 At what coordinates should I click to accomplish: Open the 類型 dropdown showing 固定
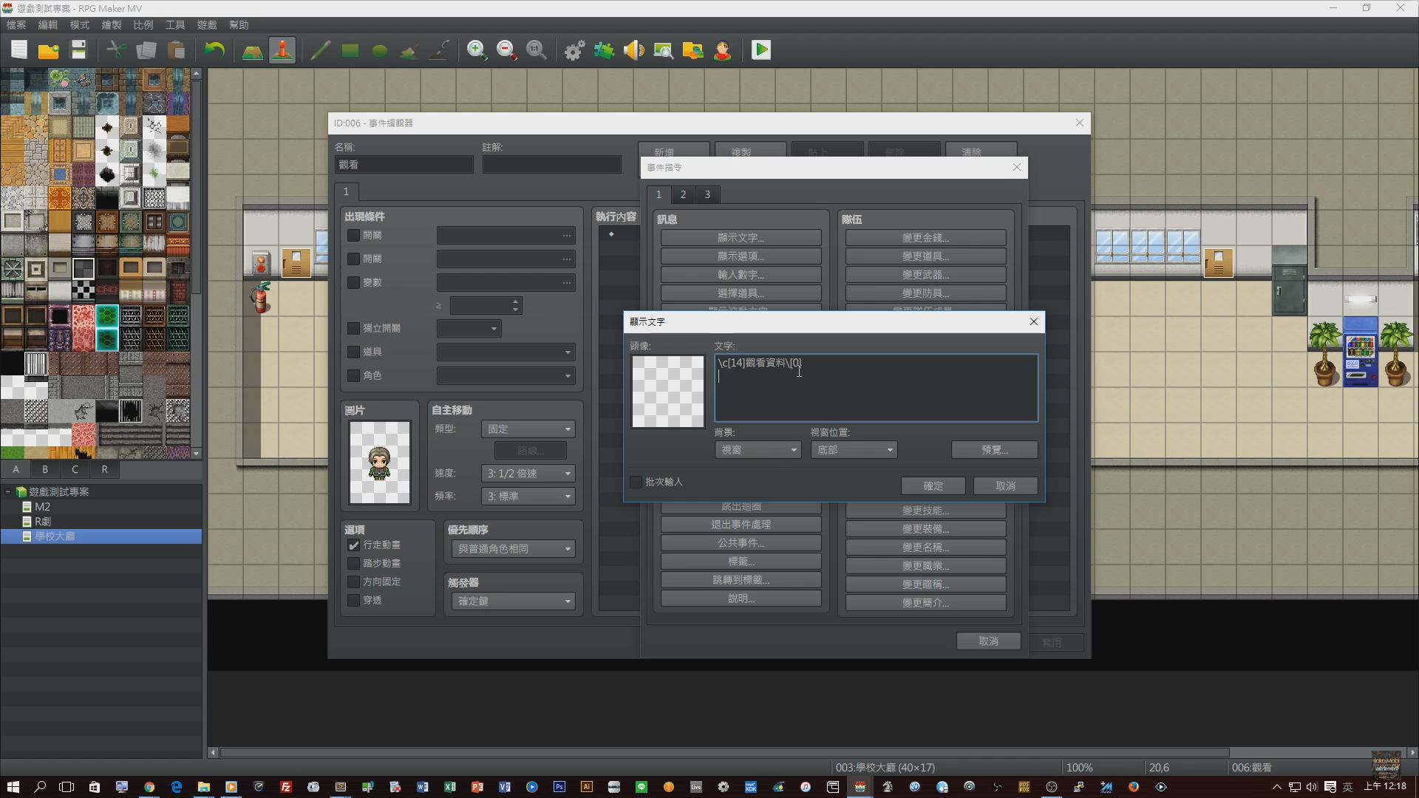point(528,429)
